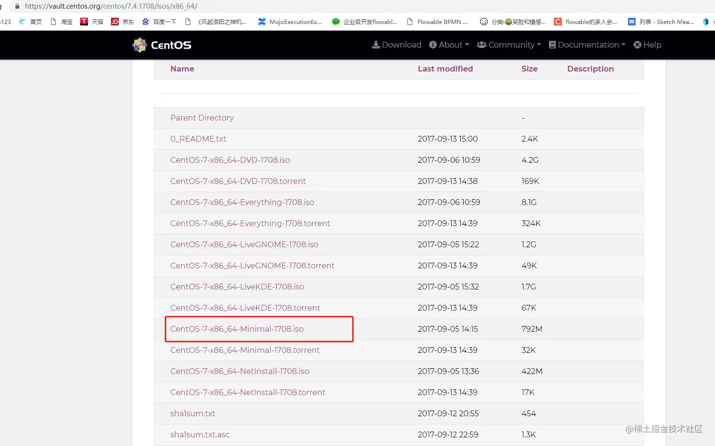
Task: Open 0_README.txt file
Action: click(x=198, y=139)
